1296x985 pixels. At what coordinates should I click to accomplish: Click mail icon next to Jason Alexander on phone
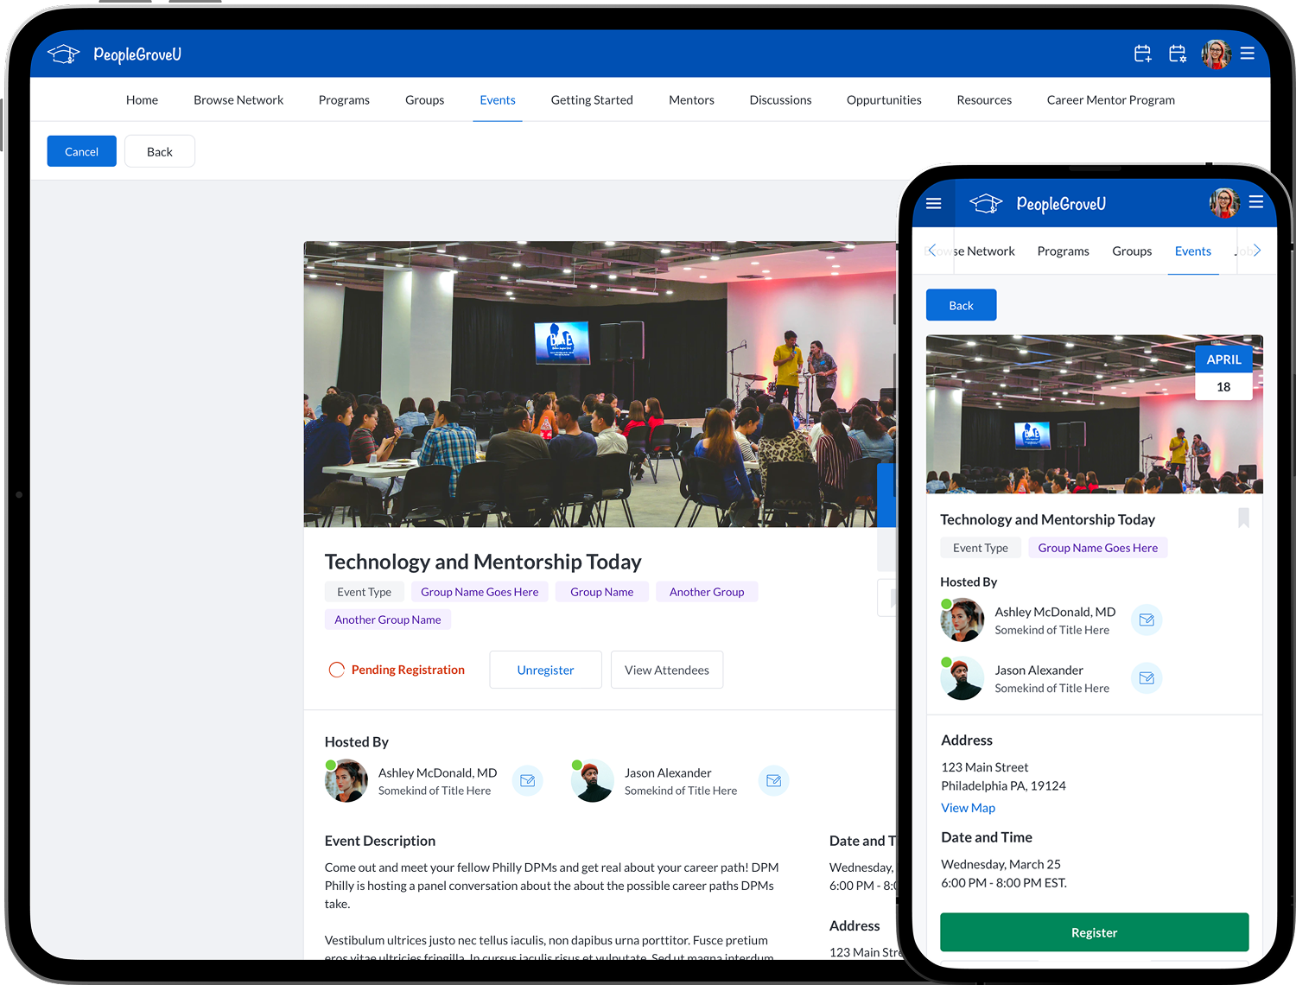click(x=1147, y=678)
